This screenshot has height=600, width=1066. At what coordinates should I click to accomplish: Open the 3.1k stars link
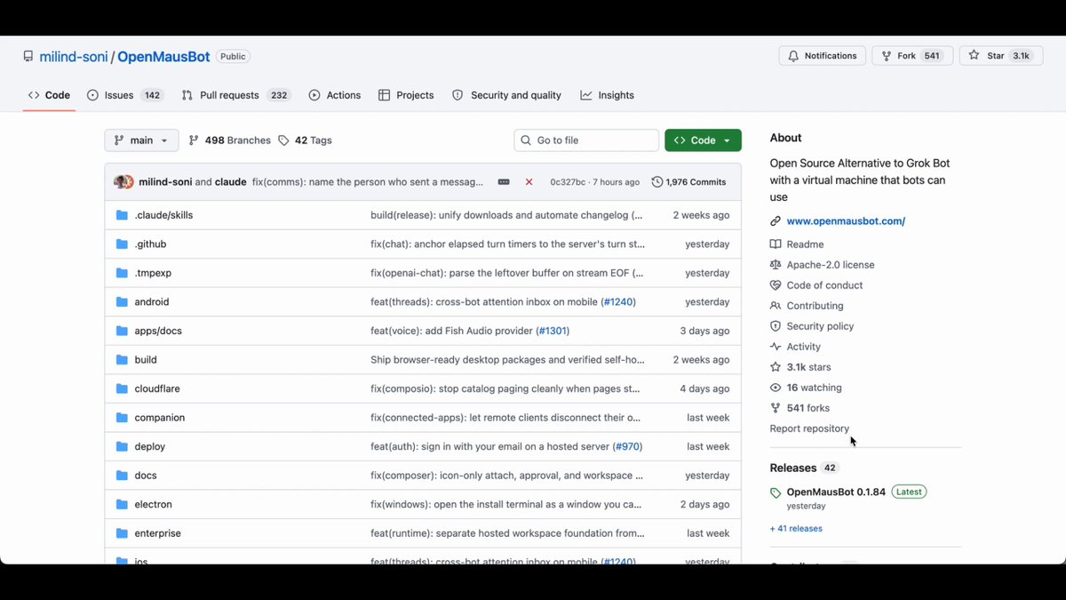point(808,367)
